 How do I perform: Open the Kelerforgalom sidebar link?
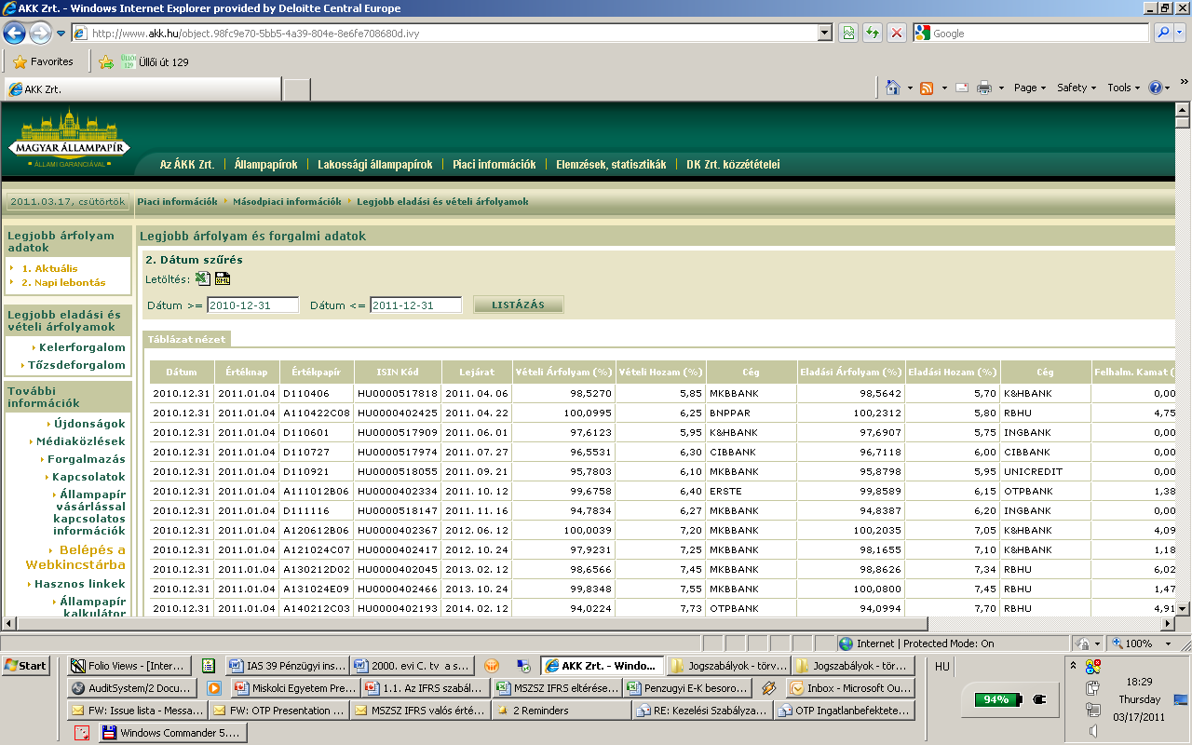coord(82,347)
